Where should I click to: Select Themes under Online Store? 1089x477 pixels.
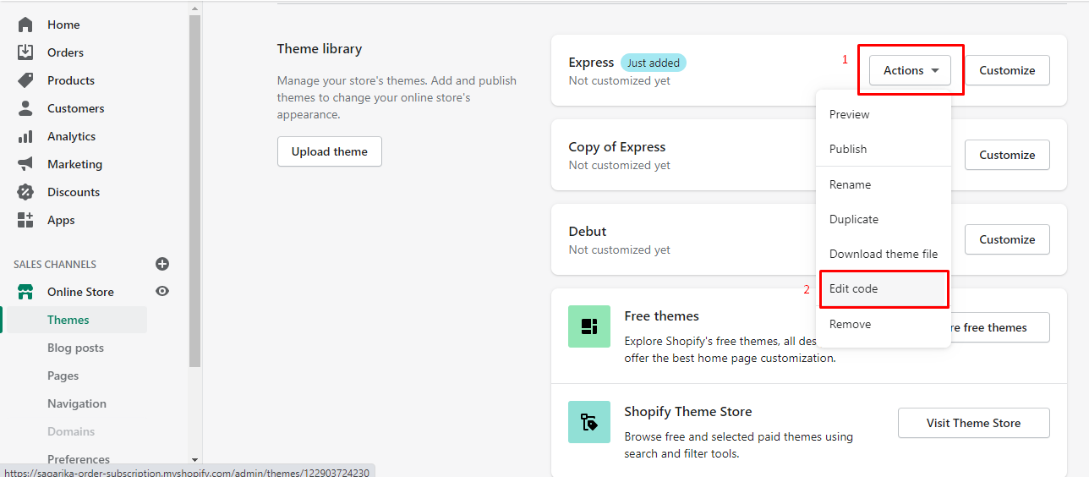tap(68, 320)
